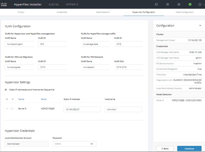Click the hx-storage-data VLAN name field

(x=95, y=44)
